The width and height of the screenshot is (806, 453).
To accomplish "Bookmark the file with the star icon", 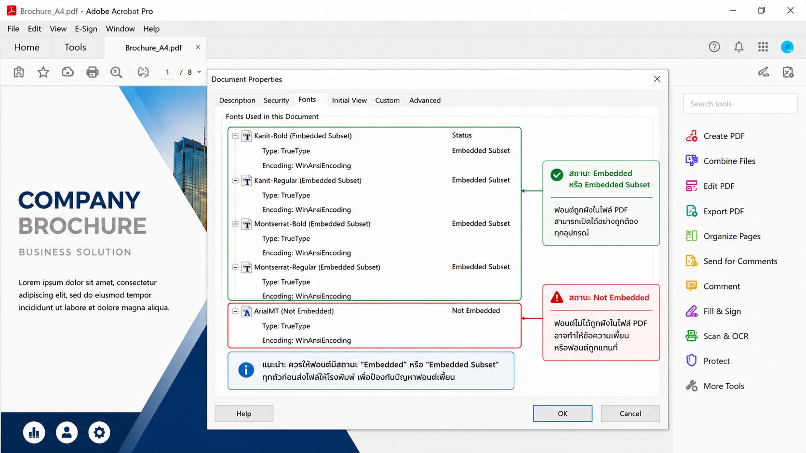I will pyautogui.click(x=43, y=72).
